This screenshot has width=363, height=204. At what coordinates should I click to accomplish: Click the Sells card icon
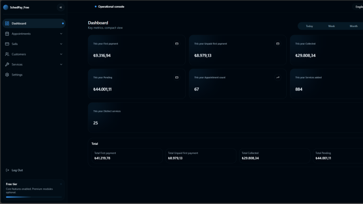point(7,44)
